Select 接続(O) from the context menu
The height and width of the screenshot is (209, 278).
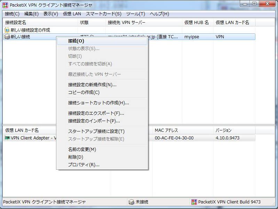[76, 41]
